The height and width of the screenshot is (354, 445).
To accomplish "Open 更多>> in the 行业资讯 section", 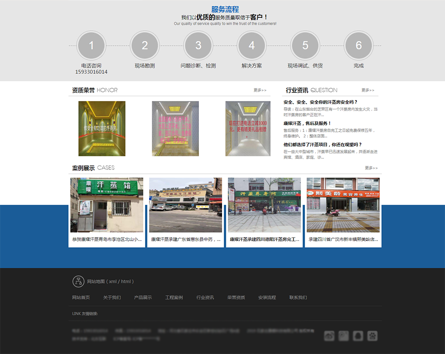I will [x=368, y=90].
